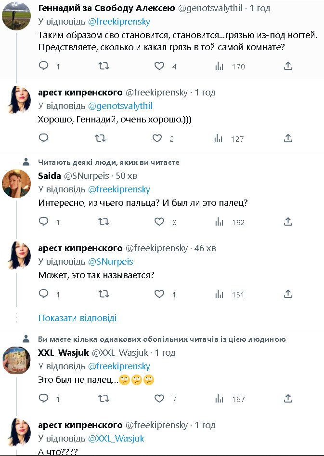Like the "Хорошо, Геннадий" reply

click(157, 138)
